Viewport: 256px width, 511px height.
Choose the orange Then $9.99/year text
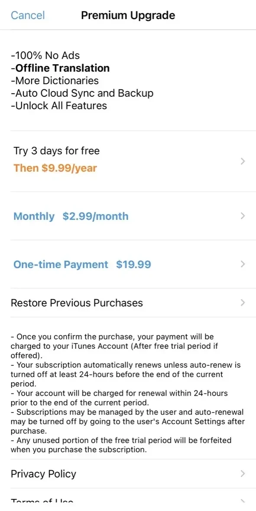pos(55,168)
